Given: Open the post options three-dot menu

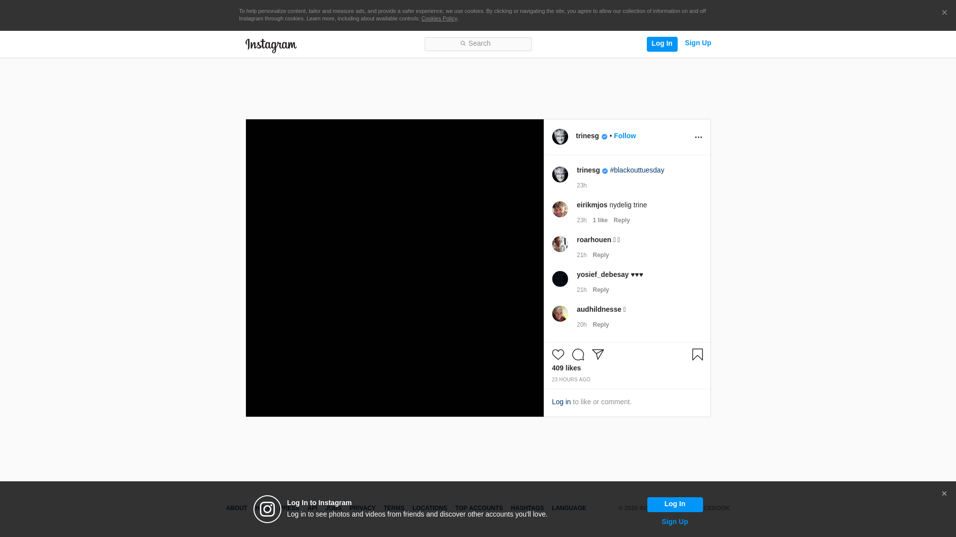Looking at the screenshot, I should coord(698,137).
